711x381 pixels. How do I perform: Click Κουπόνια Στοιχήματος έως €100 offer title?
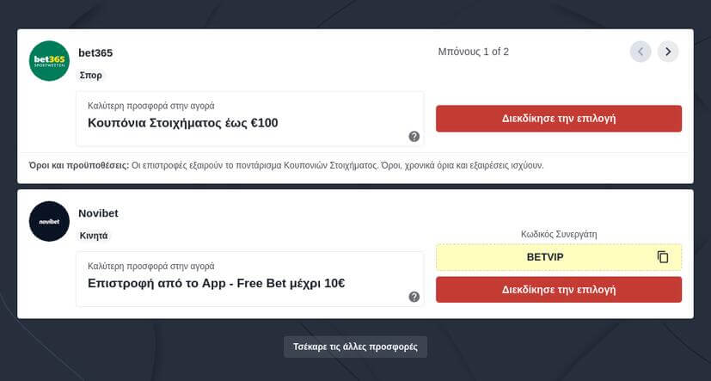click(183, 123)
